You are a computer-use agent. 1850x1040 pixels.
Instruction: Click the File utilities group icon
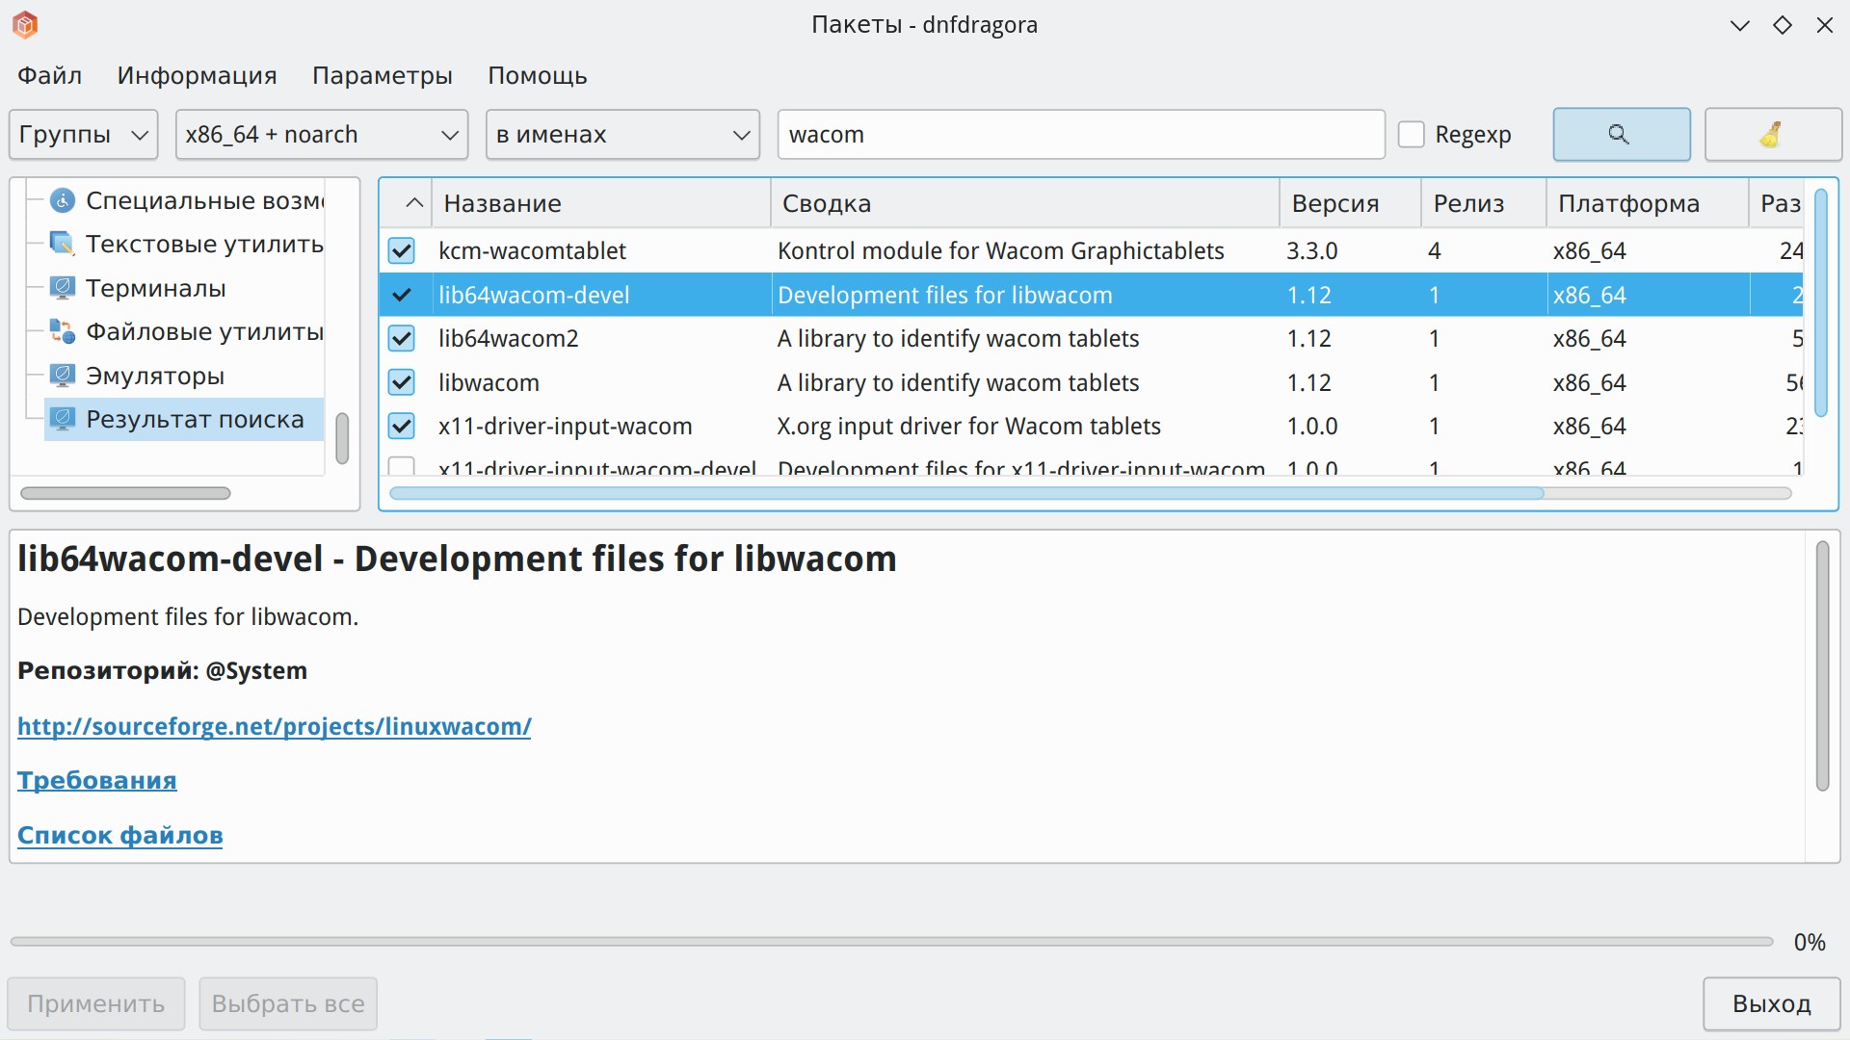tap(63, 331)
